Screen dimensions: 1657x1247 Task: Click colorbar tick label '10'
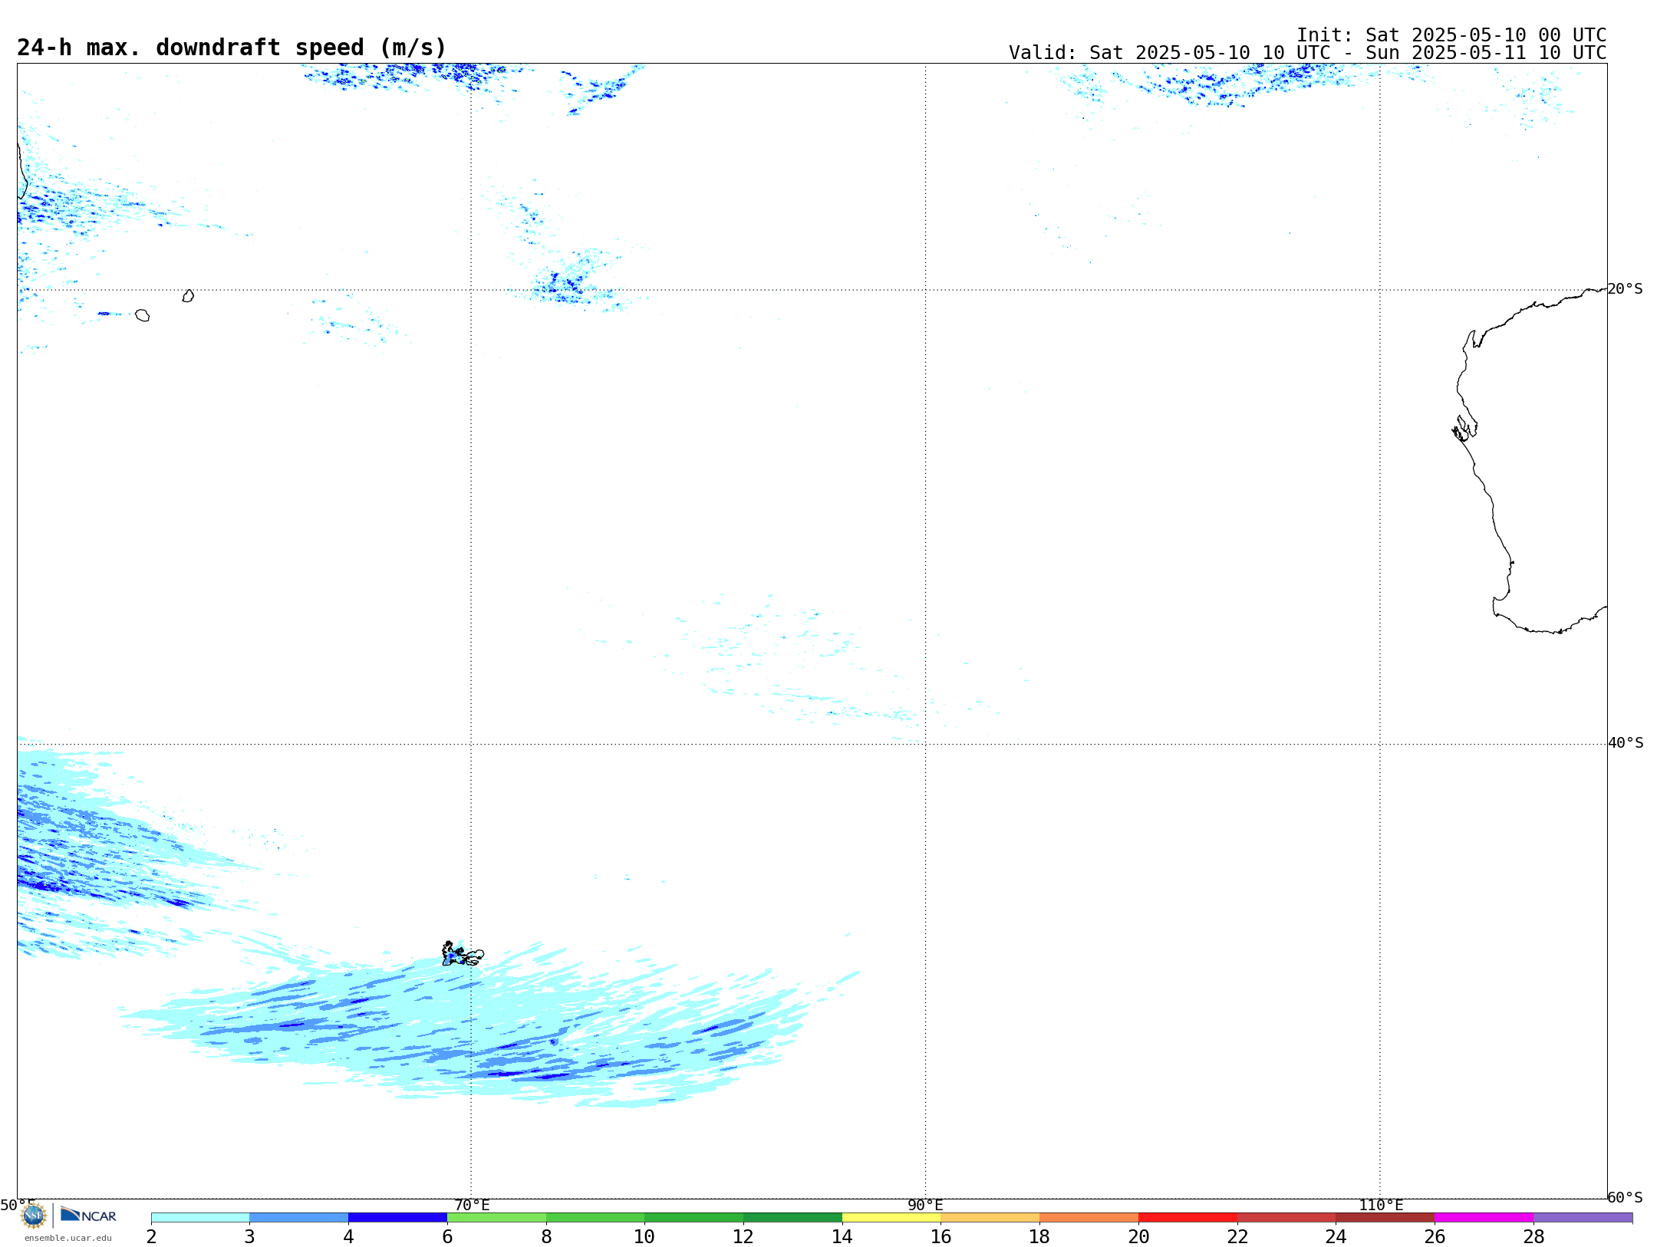click(644, 1237)
